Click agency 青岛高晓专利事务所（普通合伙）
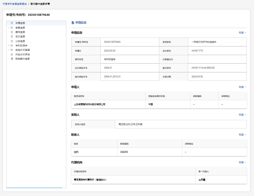Screen dimensions: 254x196 pyautogui.click(x=90, y=180)
